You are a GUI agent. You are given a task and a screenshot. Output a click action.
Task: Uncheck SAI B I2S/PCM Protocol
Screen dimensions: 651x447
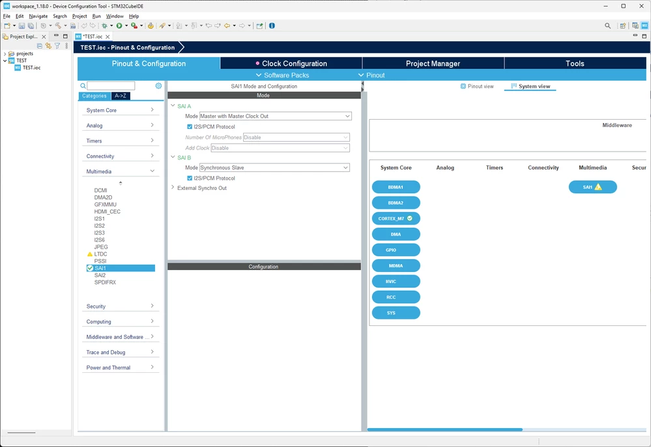coord(190,178)
